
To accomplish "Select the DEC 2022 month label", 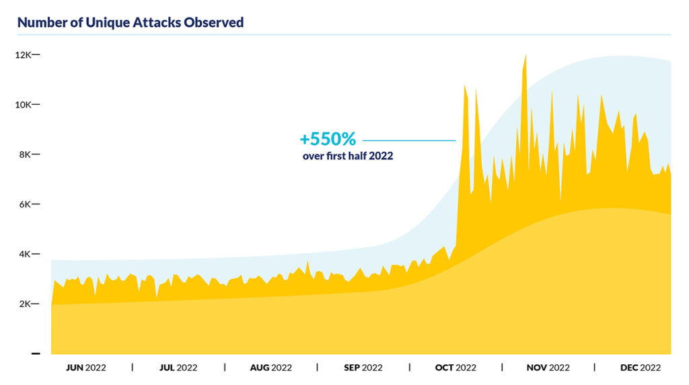I will 641,368.
